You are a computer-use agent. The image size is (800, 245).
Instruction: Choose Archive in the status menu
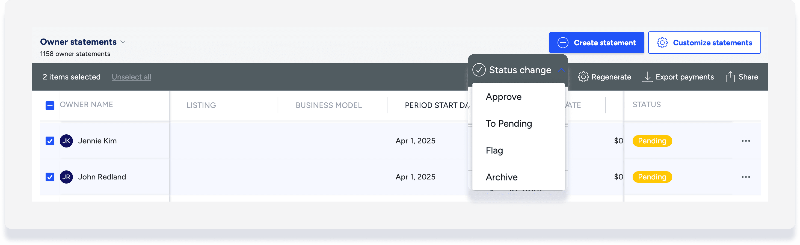502,177
